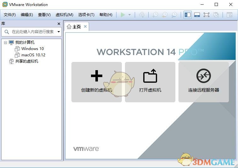Viewport: 238px width, 168px height.
Task: Click the console view icon at toolbar end
Action: 229,15
